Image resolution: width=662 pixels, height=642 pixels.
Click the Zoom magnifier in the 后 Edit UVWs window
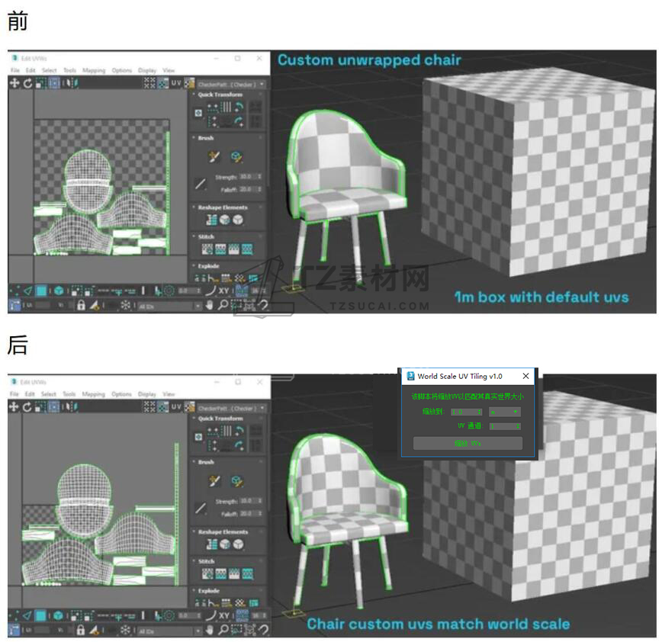point(223,630)
